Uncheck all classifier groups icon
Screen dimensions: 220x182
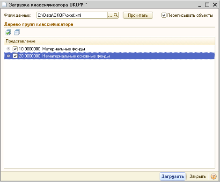(x=17, y=33)
